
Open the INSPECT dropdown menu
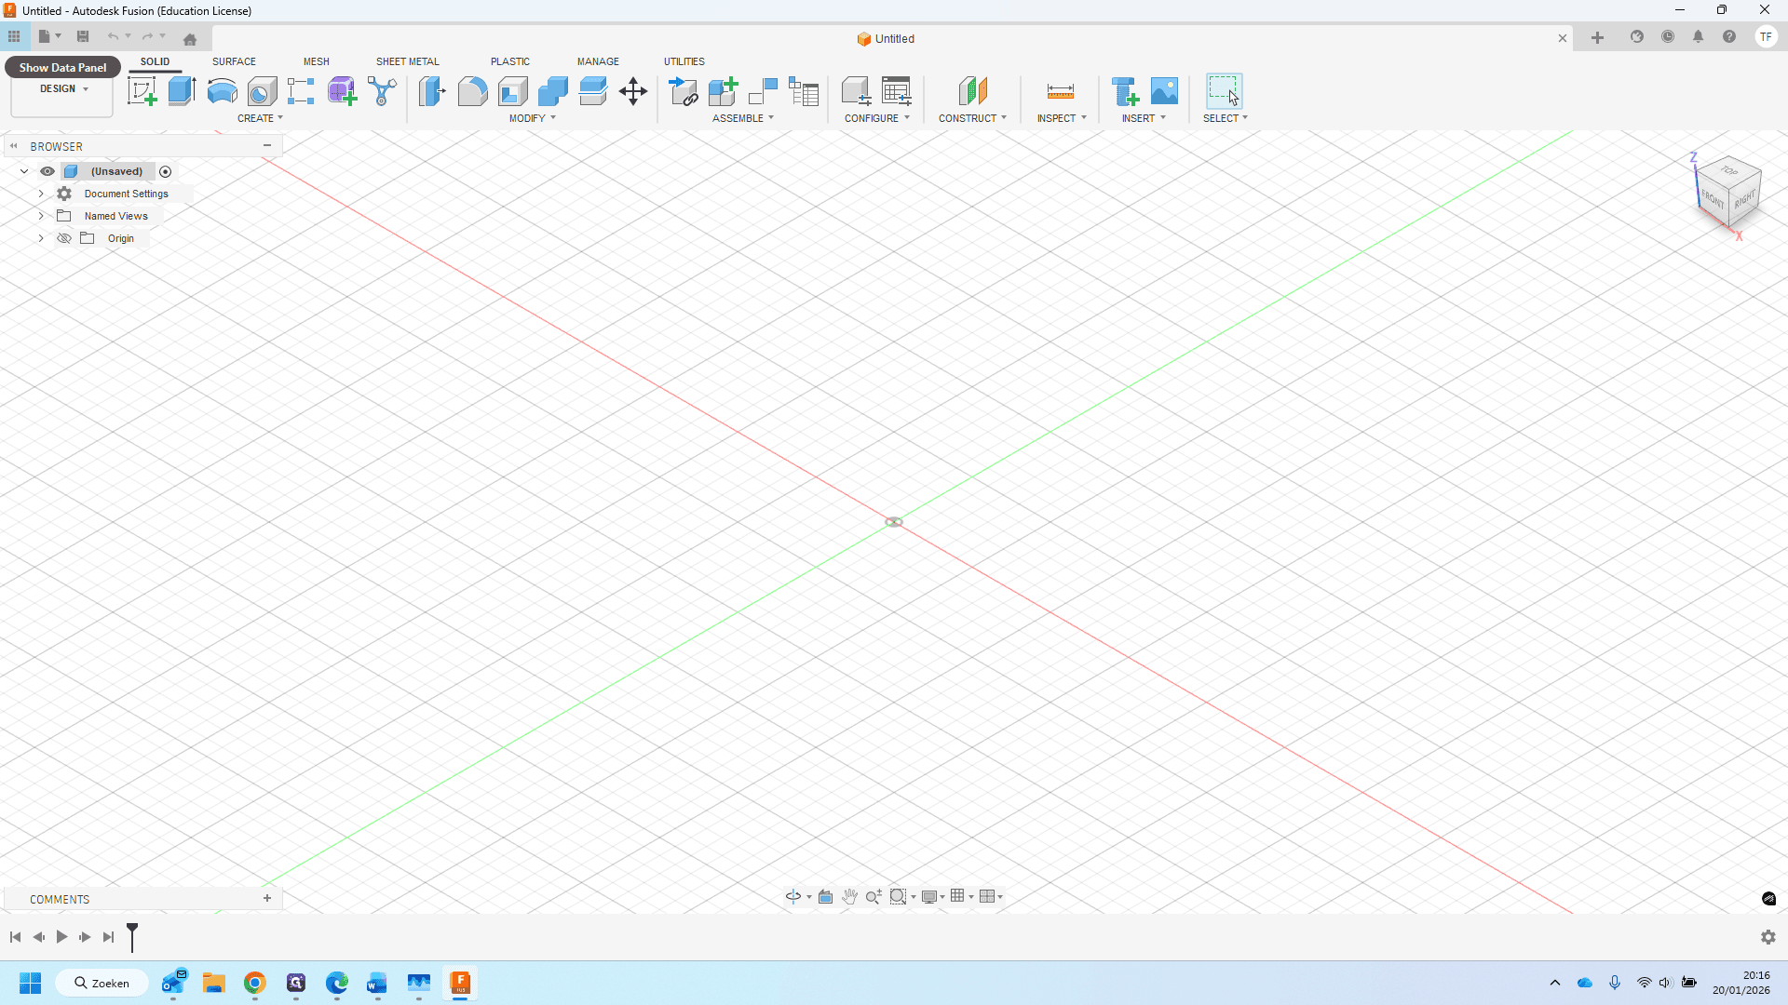(x=1062, y=118)
